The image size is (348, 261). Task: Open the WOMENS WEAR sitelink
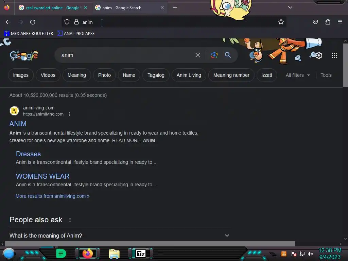(x=42, y=176)
